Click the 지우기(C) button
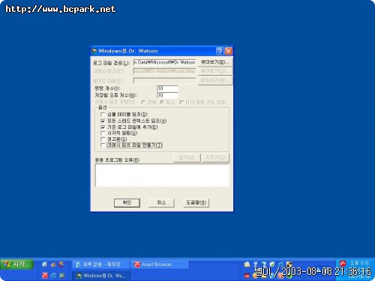Viewport: 375px width, 281px height. pyautogui.click(x=215, y=158)
